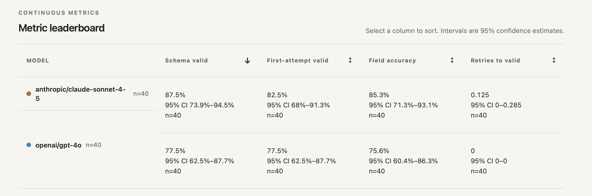Click the 82.5% First-attempt valid value
592x196 pixels.
coord(277,95)
